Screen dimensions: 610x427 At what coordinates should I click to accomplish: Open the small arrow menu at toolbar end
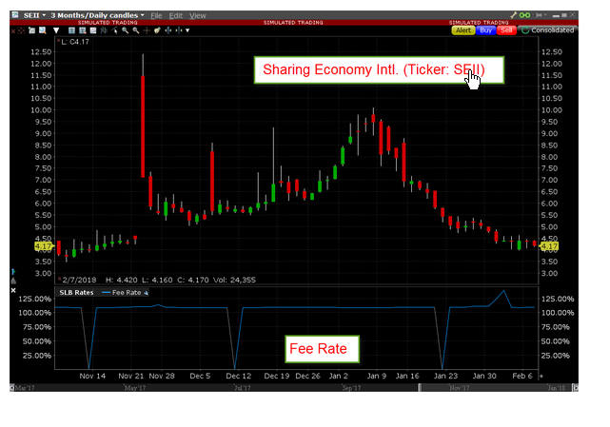(187, 30)
